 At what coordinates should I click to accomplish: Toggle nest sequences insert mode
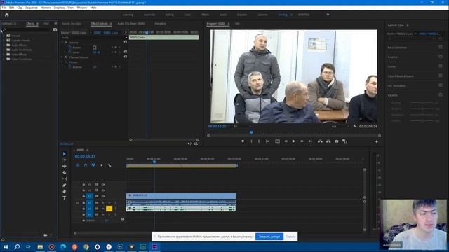pos(77,165)
